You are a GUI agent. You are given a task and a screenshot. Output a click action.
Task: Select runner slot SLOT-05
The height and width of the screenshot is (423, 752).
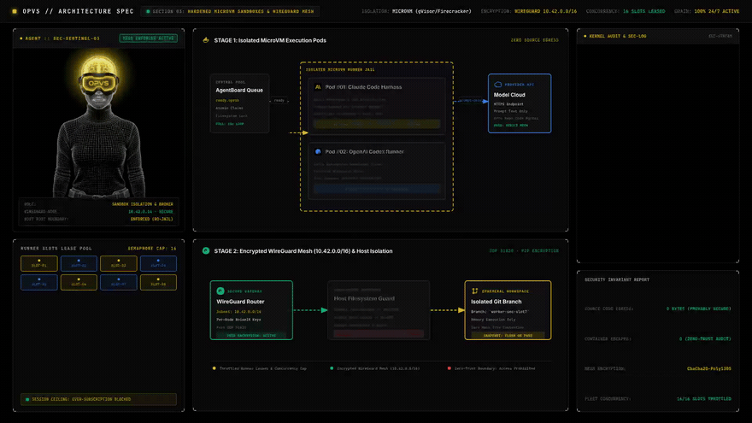pos(38,283)
